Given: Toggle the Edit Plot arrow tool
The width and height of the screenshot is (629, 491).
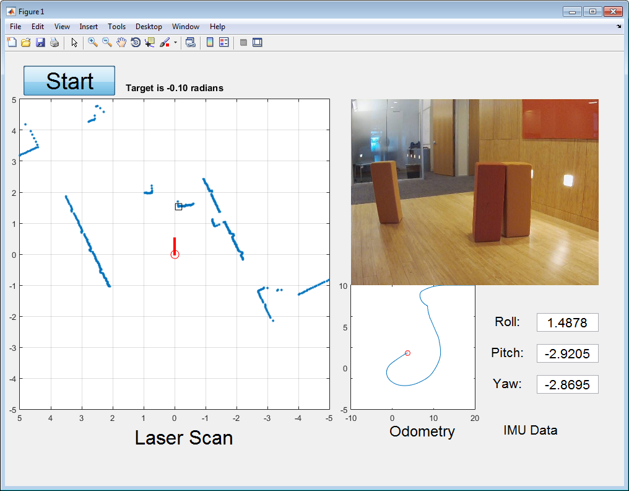Looking at the screenshot, I should tap(74, 42).
